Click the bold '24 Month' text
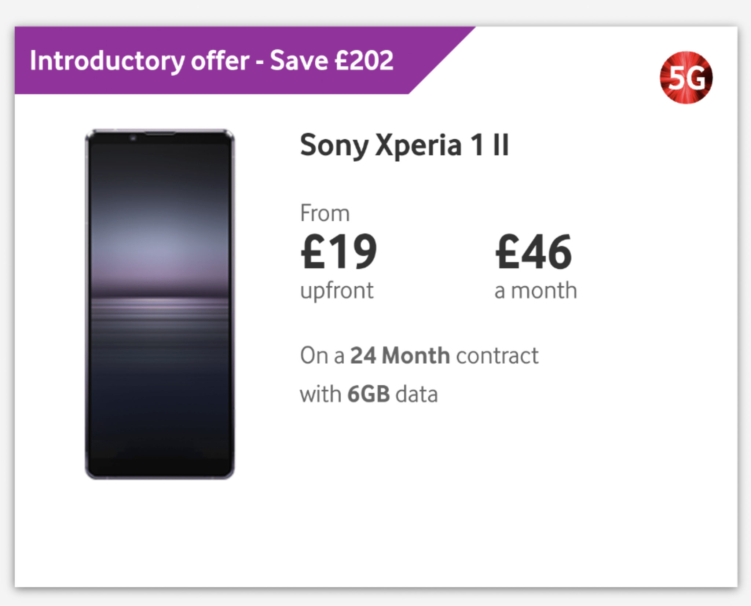Image resolution: width=751 pixels, height=606 pixels. (400, 356)
